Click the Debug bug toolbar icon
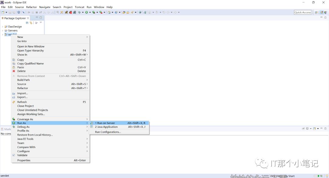 tap(80, 12)
